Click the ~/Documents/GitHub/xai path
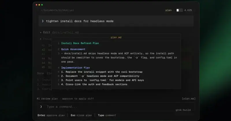This screenshot has width=231, height=121. point(57,10)
